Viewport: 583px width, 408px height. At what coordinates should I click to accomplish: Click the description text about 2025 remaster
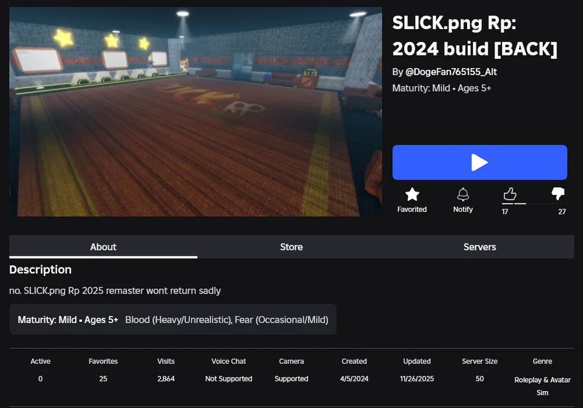pos(115,291)
